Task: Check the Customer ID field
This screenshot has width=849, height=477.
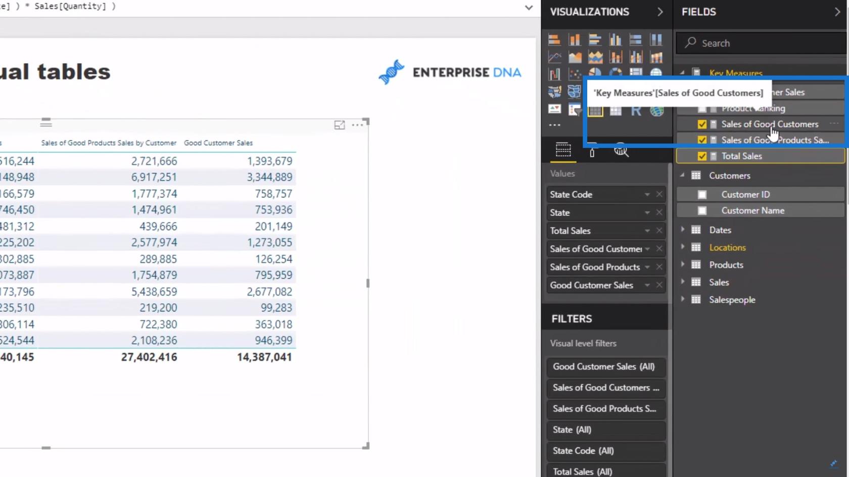Action: coord(702,194)
